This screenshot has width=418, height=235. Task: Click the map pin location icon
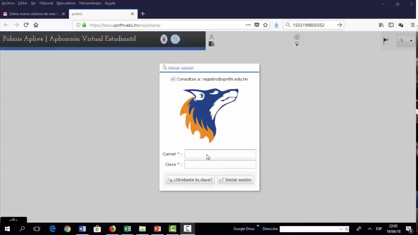pyautogui.click(x=297, y=44)
